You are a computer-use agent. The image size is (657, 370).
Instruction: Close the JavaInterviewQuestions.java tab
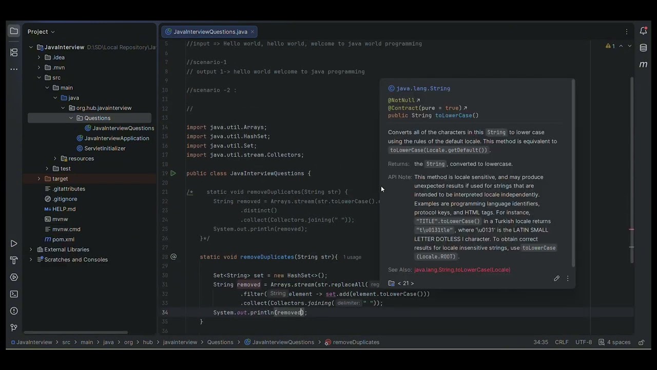(253, 32)
